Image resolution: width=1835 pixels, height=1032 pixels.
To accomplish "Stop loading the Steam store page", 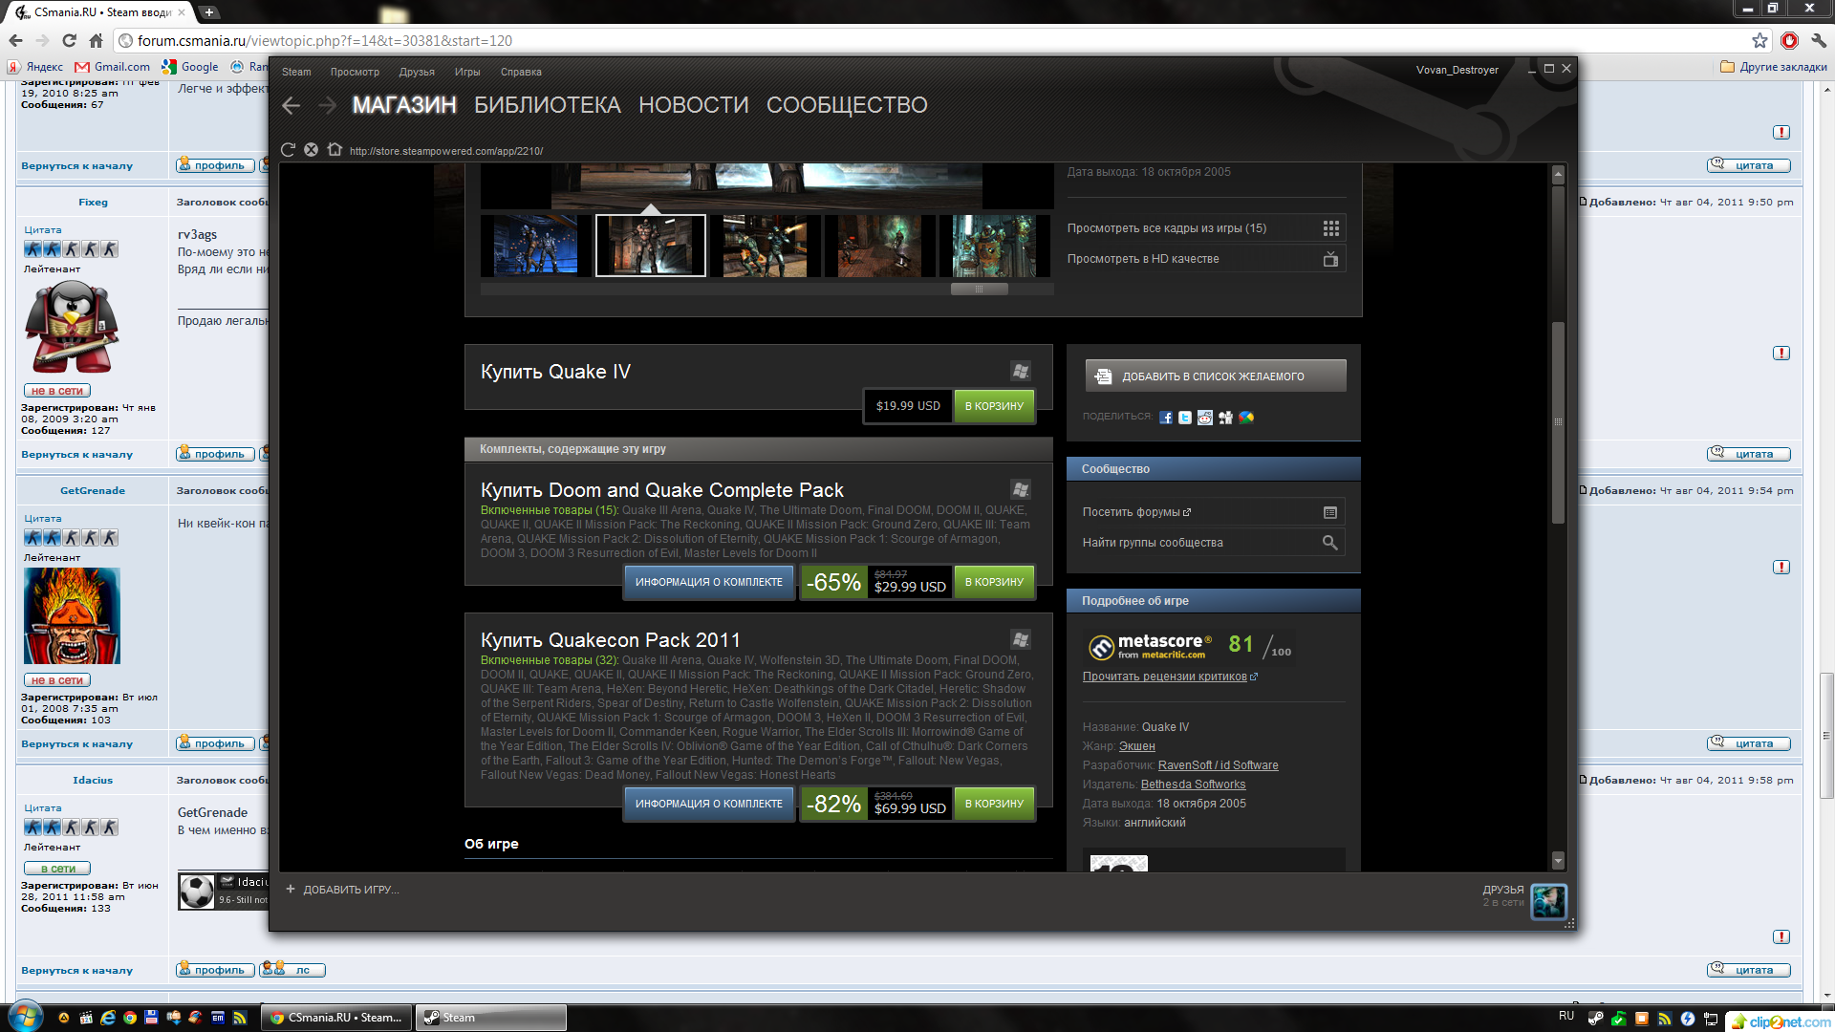I will coord(311,150).
